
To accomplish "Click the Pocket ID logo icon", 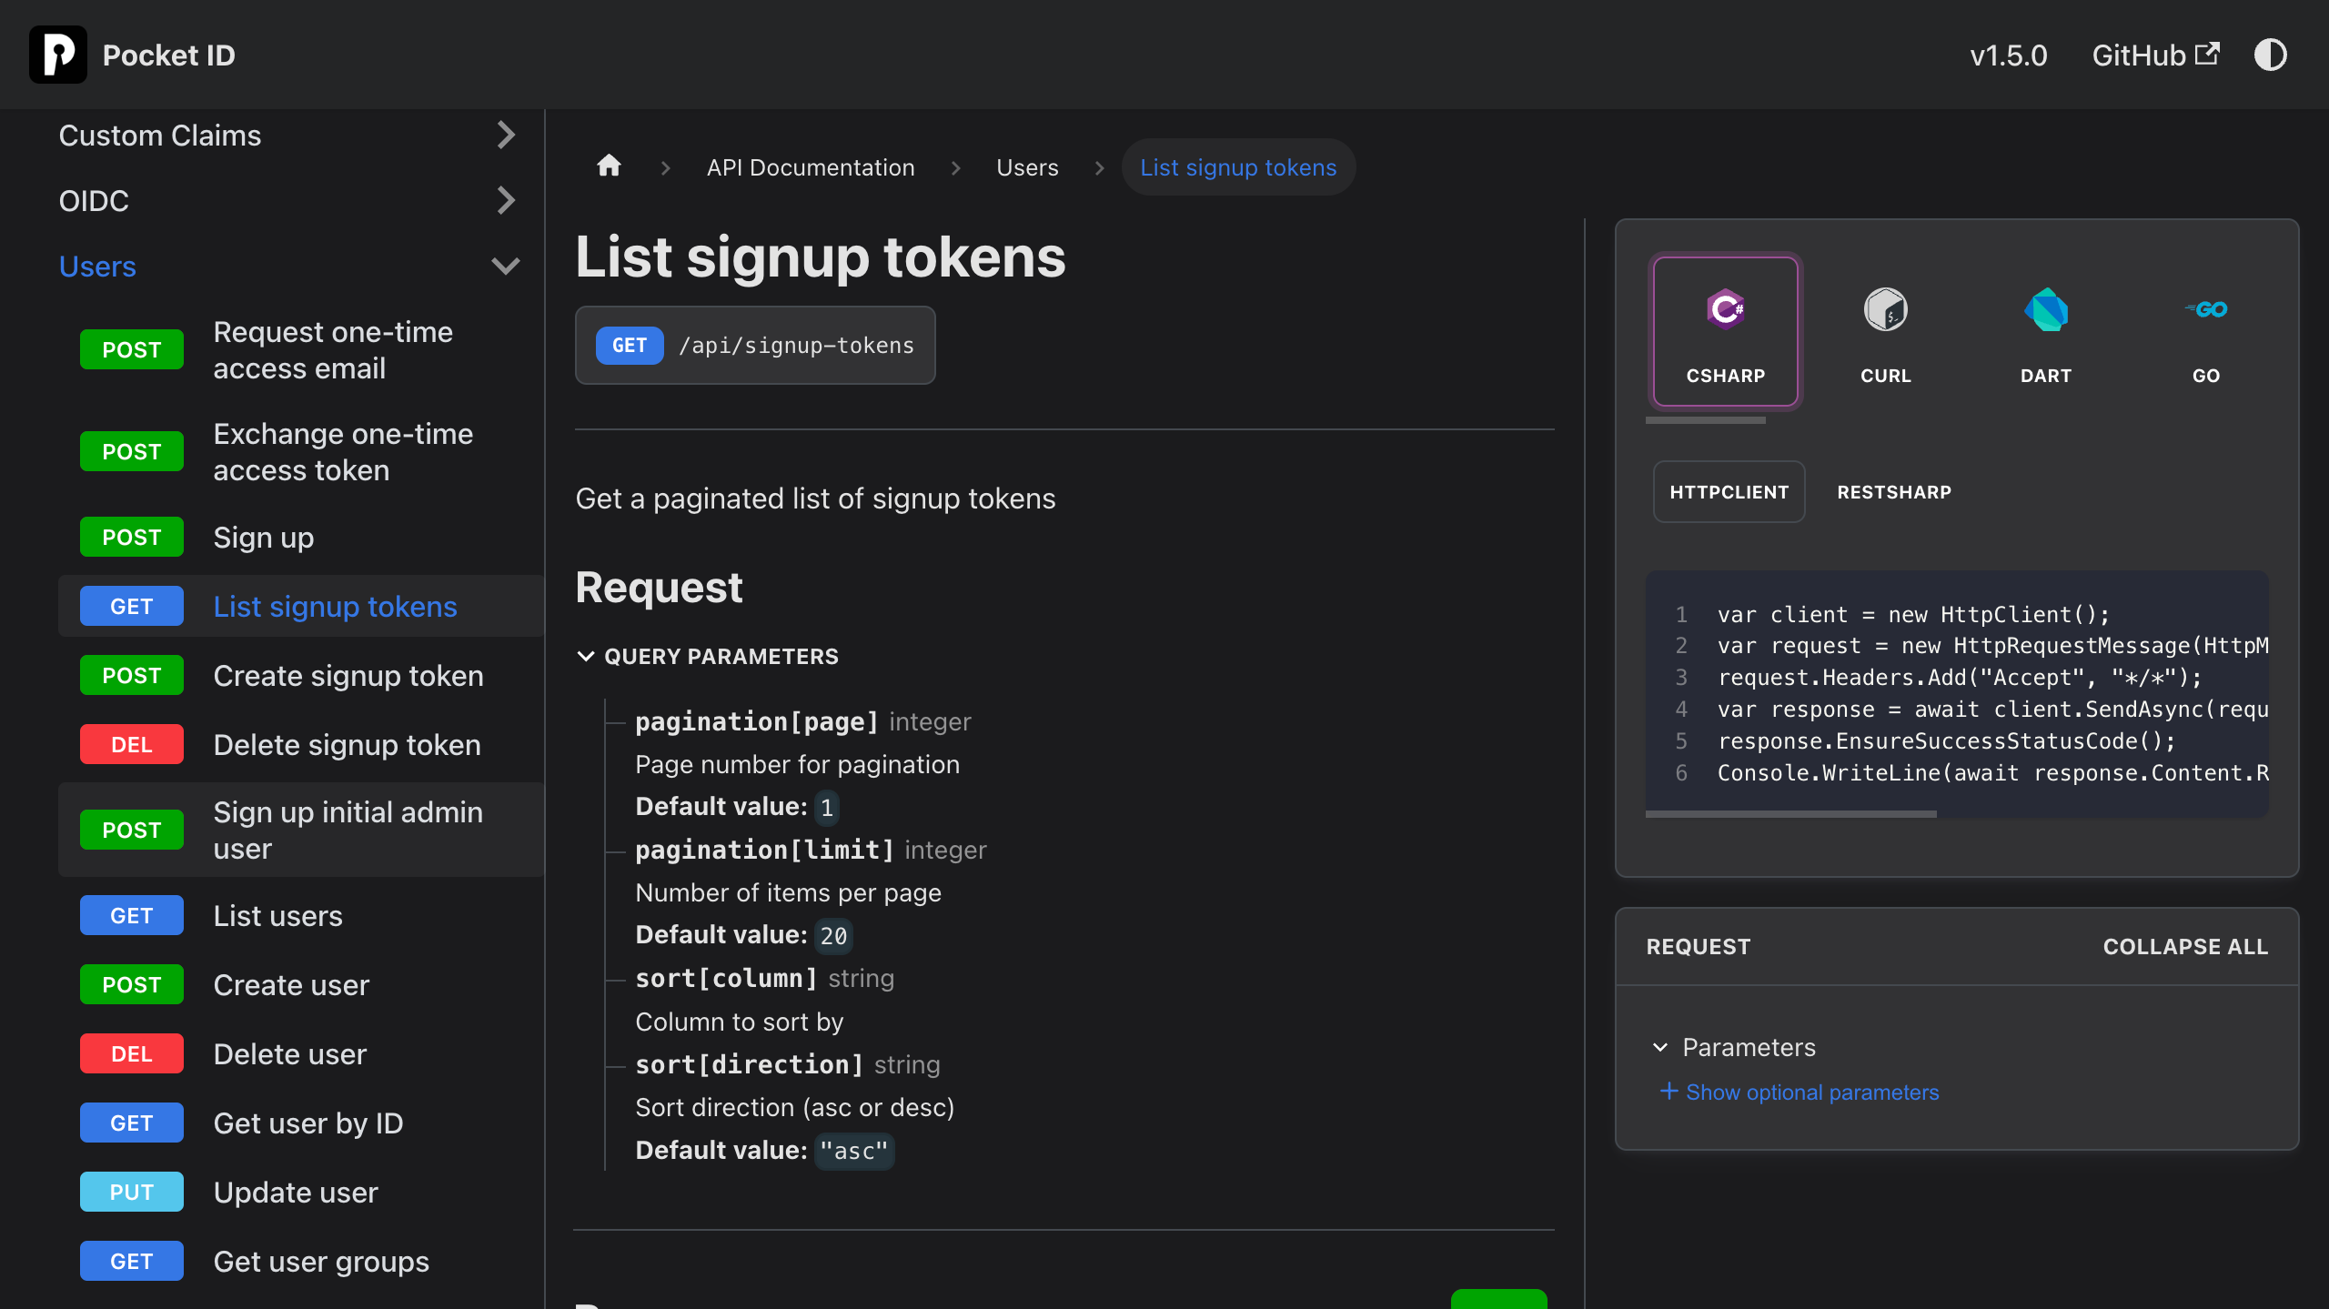I will [58, 55].
